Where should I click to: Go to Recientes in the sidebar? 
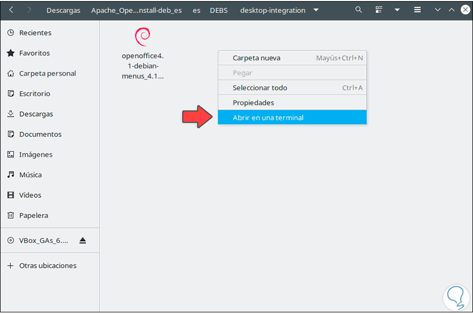35,33
